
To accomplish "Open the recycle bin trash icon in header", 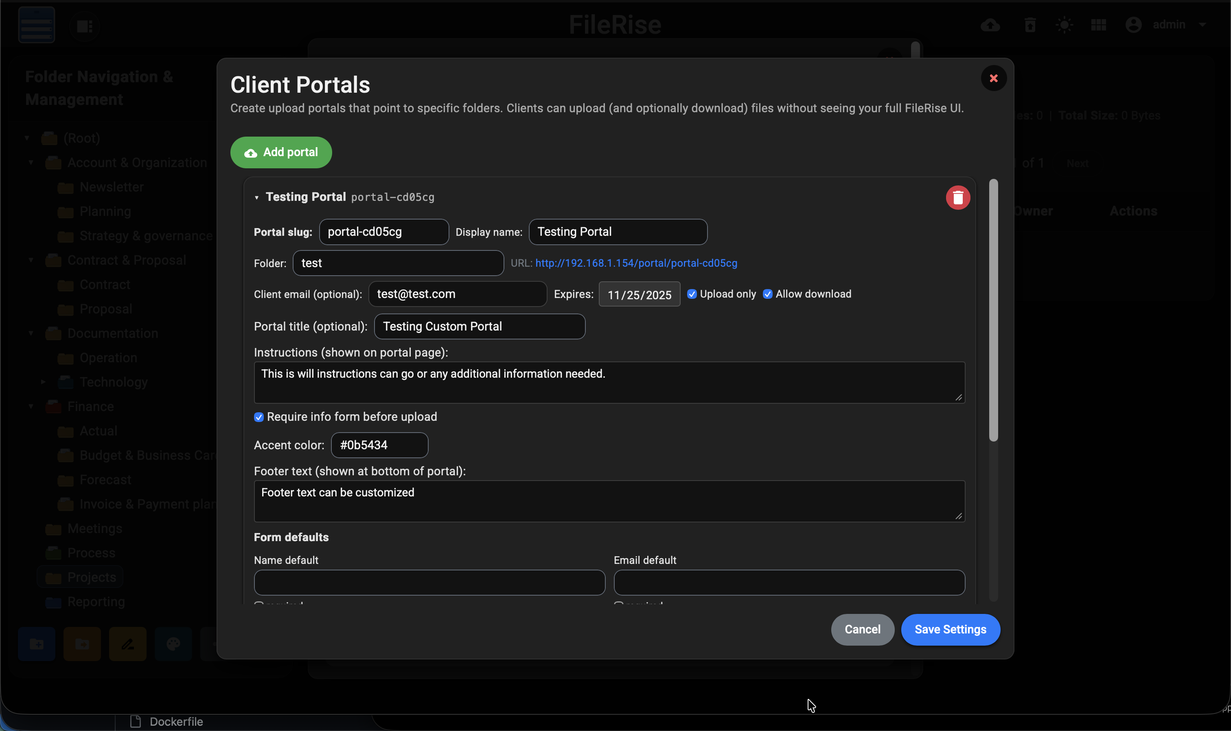I will (x=1030, y=25).
